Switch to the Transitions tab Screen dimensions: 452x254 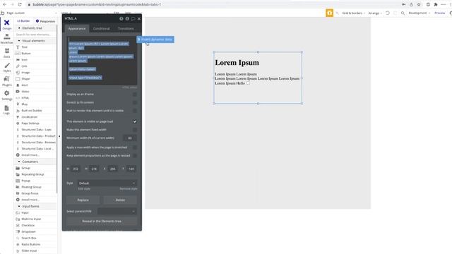tap(126, 28)
